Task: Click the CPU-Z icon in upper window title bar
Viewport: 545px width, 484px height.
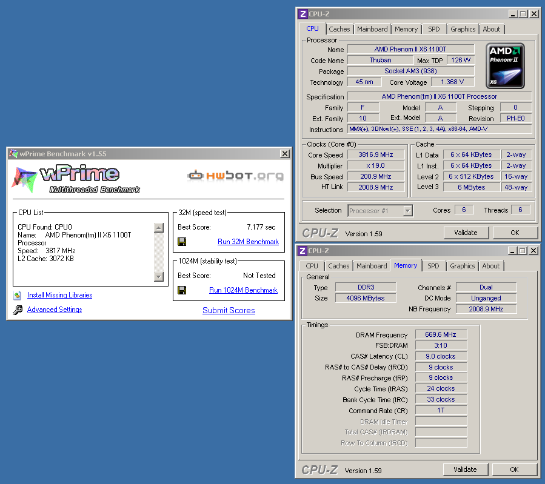Action: 303,14
